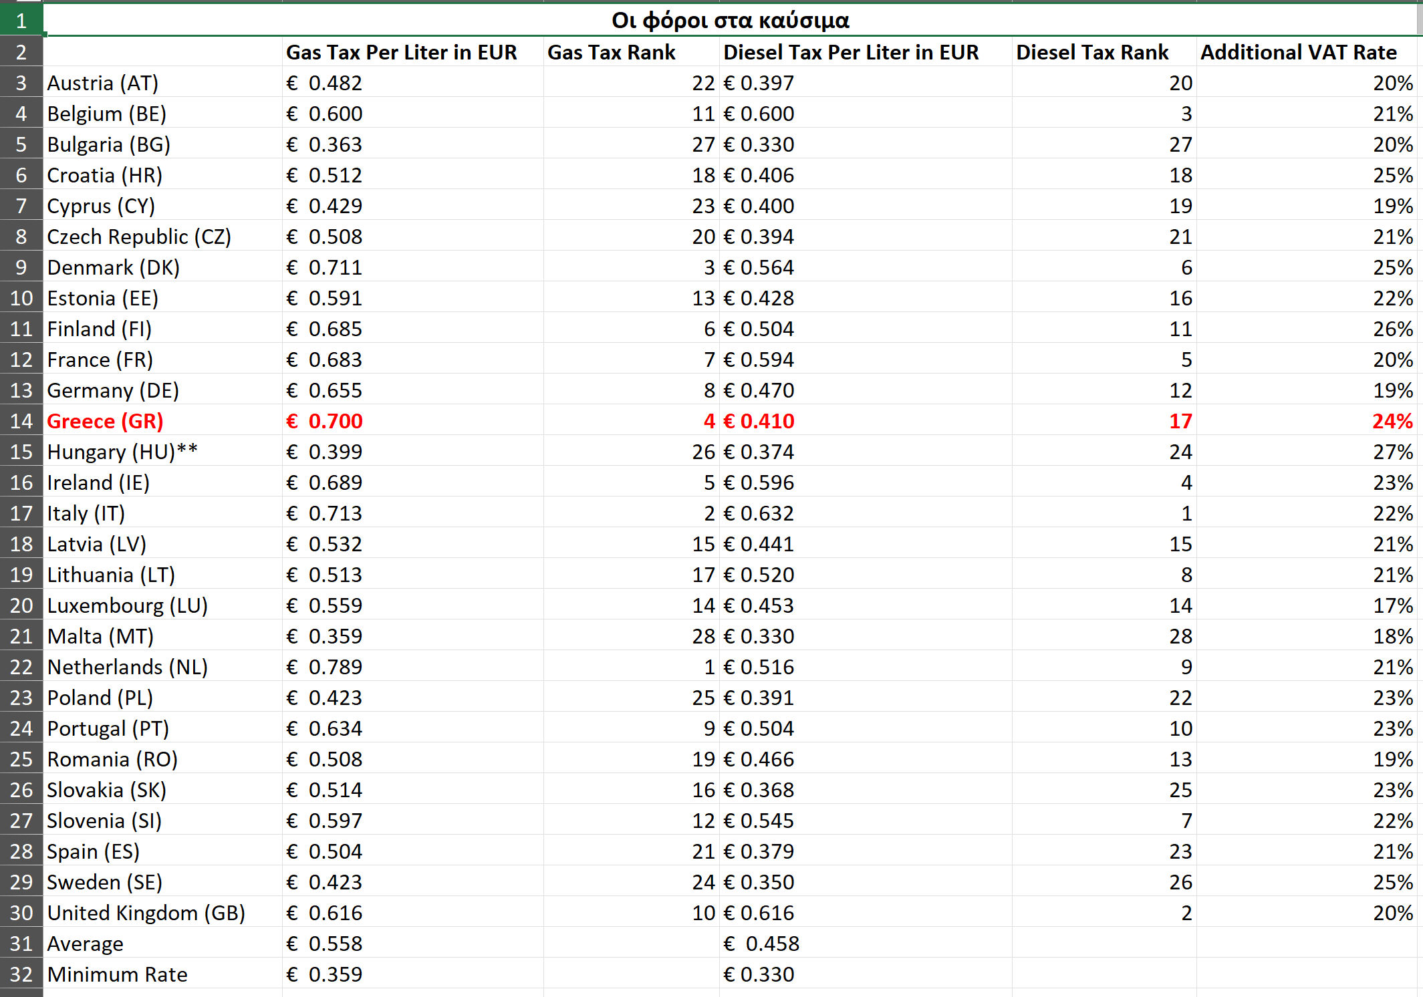Click the 'France (FR)' cell
The width and height of the screenshot is (1423, 997).
(x=162, y=360)
